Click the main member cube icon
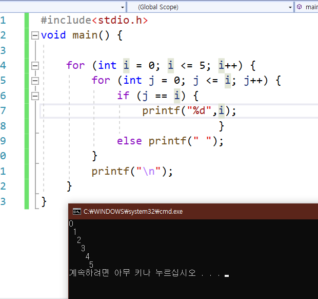Screen dimensions: 318x299 [x=300, y=7]
